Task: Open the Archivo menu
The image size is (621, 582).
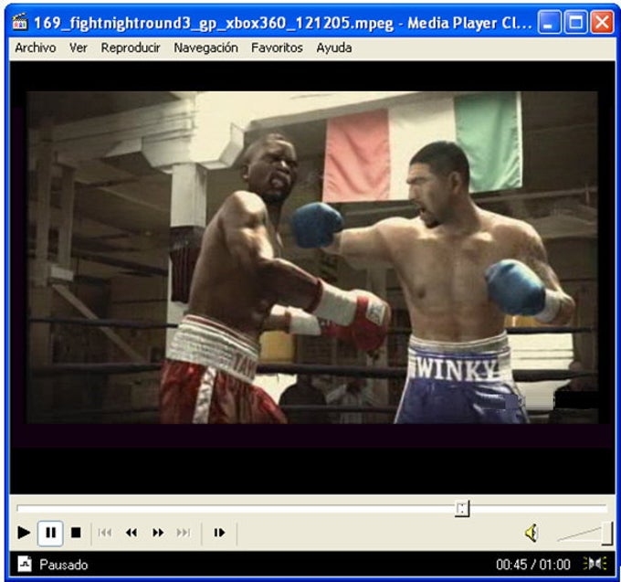Action: coord(36,48)
